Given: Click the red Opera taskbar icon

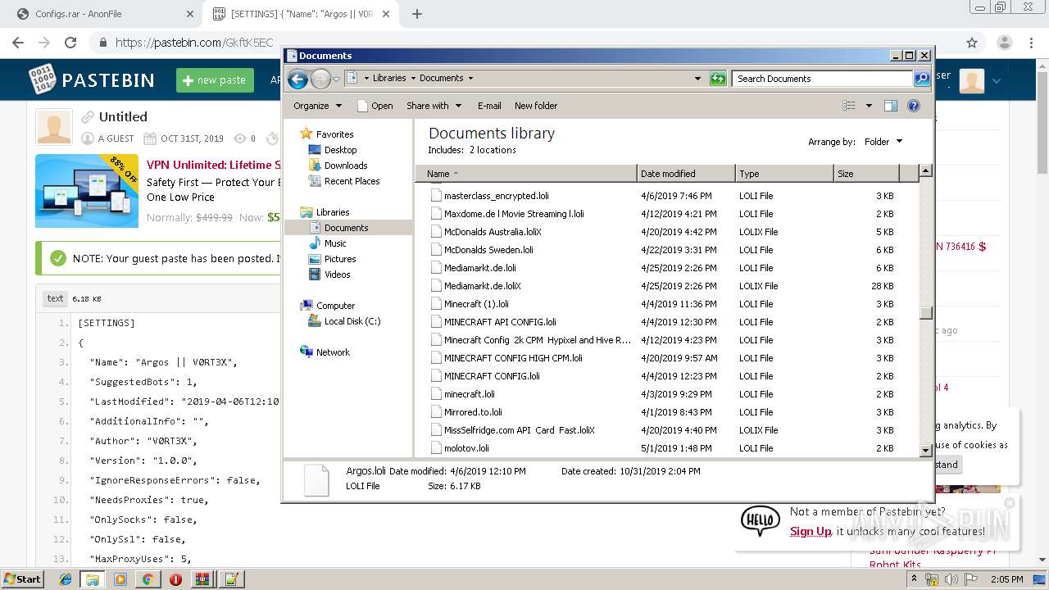Looking at the screenshot, I should coord(175,579).
